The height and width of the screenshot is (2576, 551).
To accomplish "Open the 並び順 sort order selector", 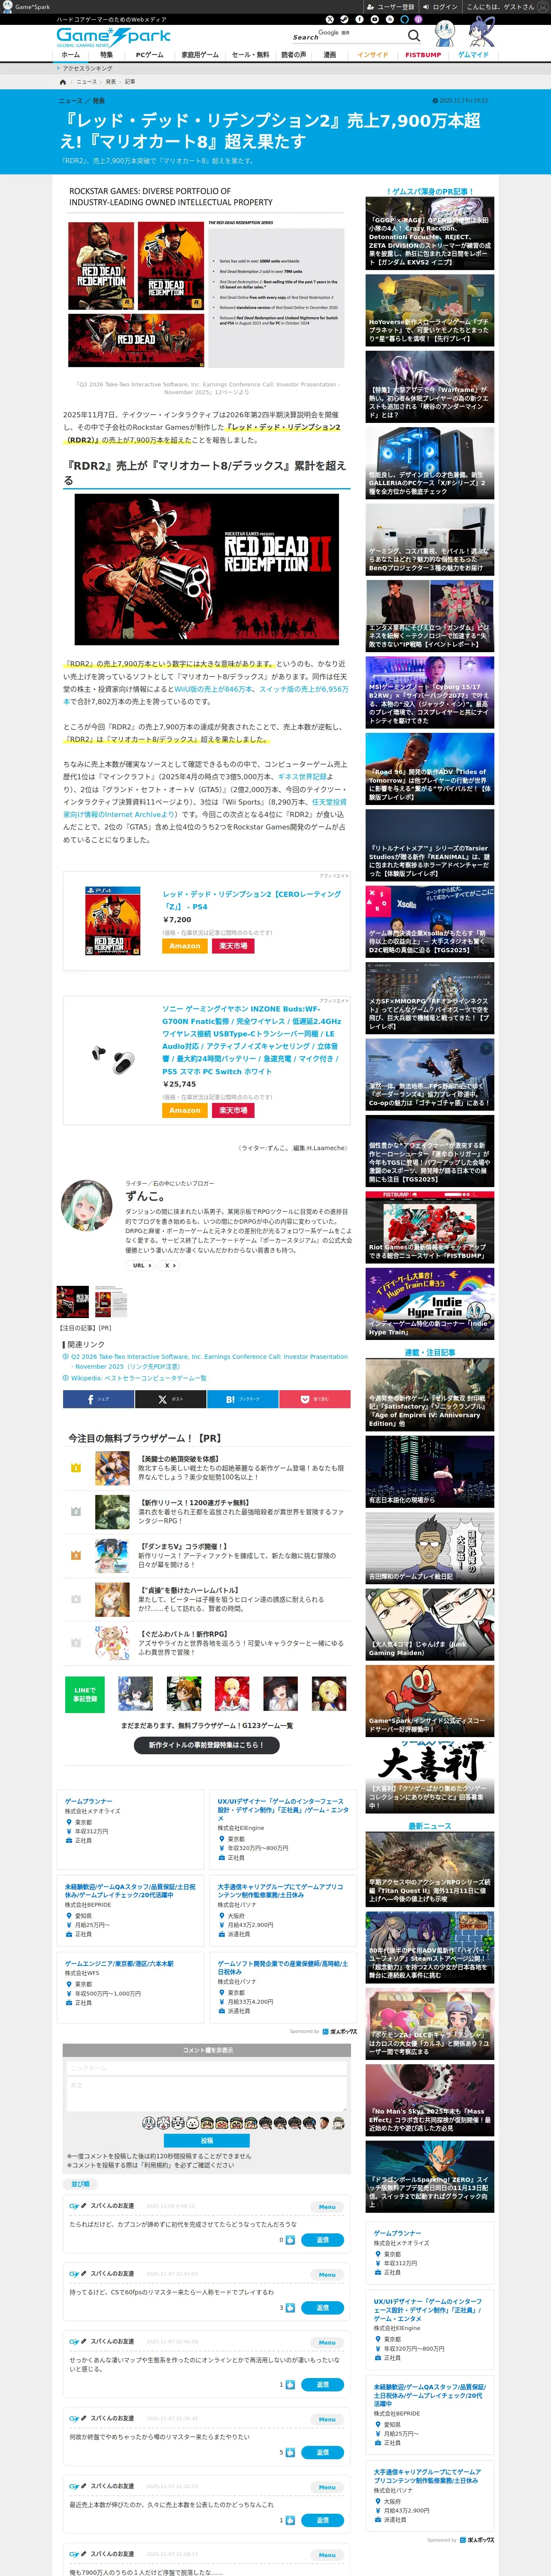I will (x=80, y=2183).
